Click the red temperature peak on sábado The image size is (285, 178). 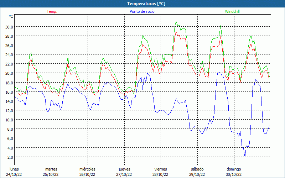[221, 36]
